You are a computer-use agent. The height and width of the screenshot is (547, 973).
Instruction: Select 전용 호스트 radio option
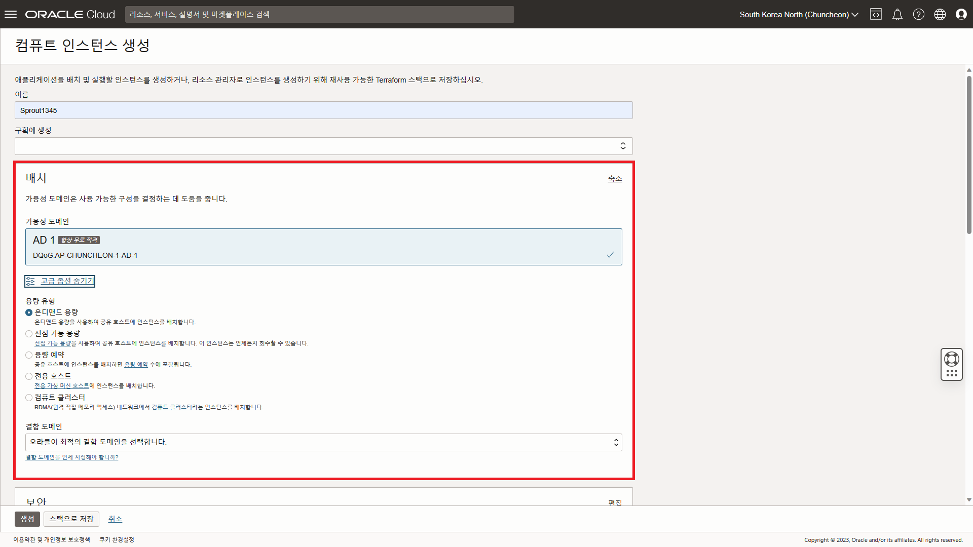pos(29,376)
